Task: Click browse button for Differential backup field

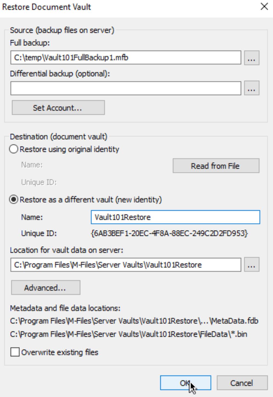Action: 252,88
